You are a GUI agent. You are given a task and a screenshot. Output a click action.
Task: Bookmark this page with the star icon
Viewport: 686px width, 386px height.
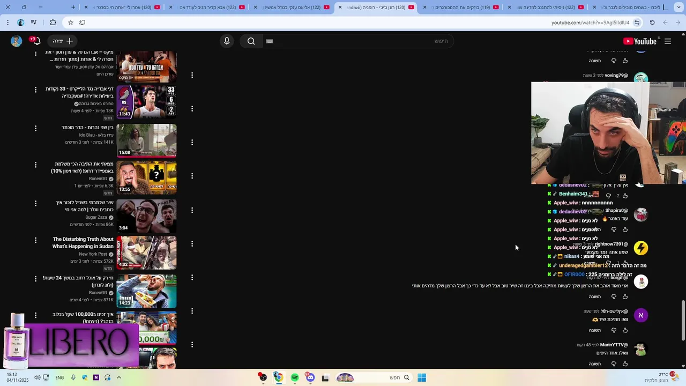(70, 23)
